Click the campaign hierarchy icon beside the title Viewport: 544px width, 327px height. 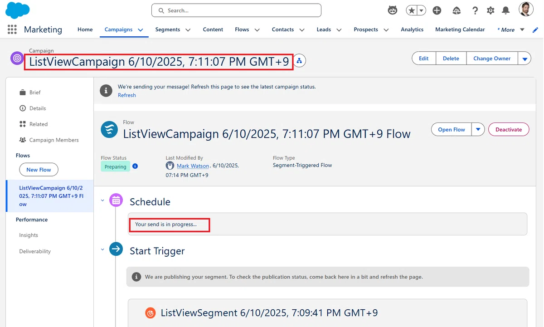pyautogui.click(x=300, y=60)
